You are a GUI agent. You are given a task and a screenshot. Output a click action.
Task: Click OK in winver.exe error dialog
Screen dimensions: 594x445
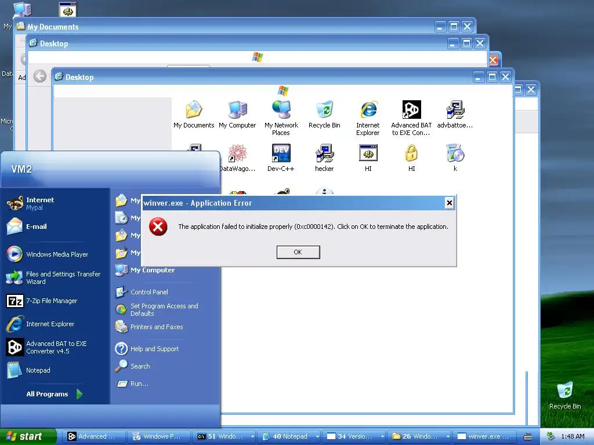298,252
